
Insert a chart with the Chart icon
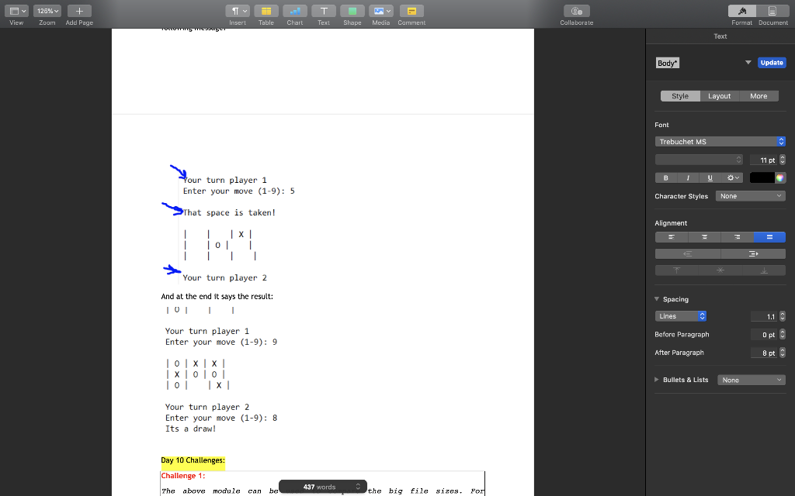click(295, 11)
